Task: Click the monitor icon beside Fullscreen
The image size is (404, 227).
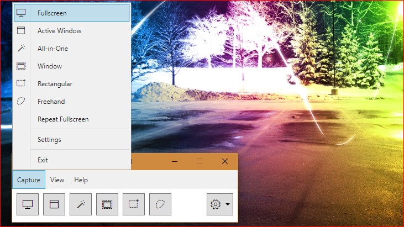Action: pyautogui.click(x=21, y=13)
